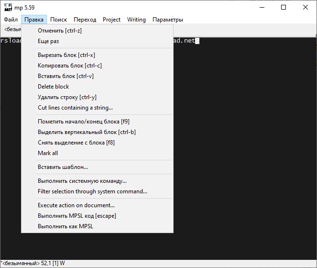Open Вставить шаблон...
This screenshot has height=268, width=317.
point(97,167)
